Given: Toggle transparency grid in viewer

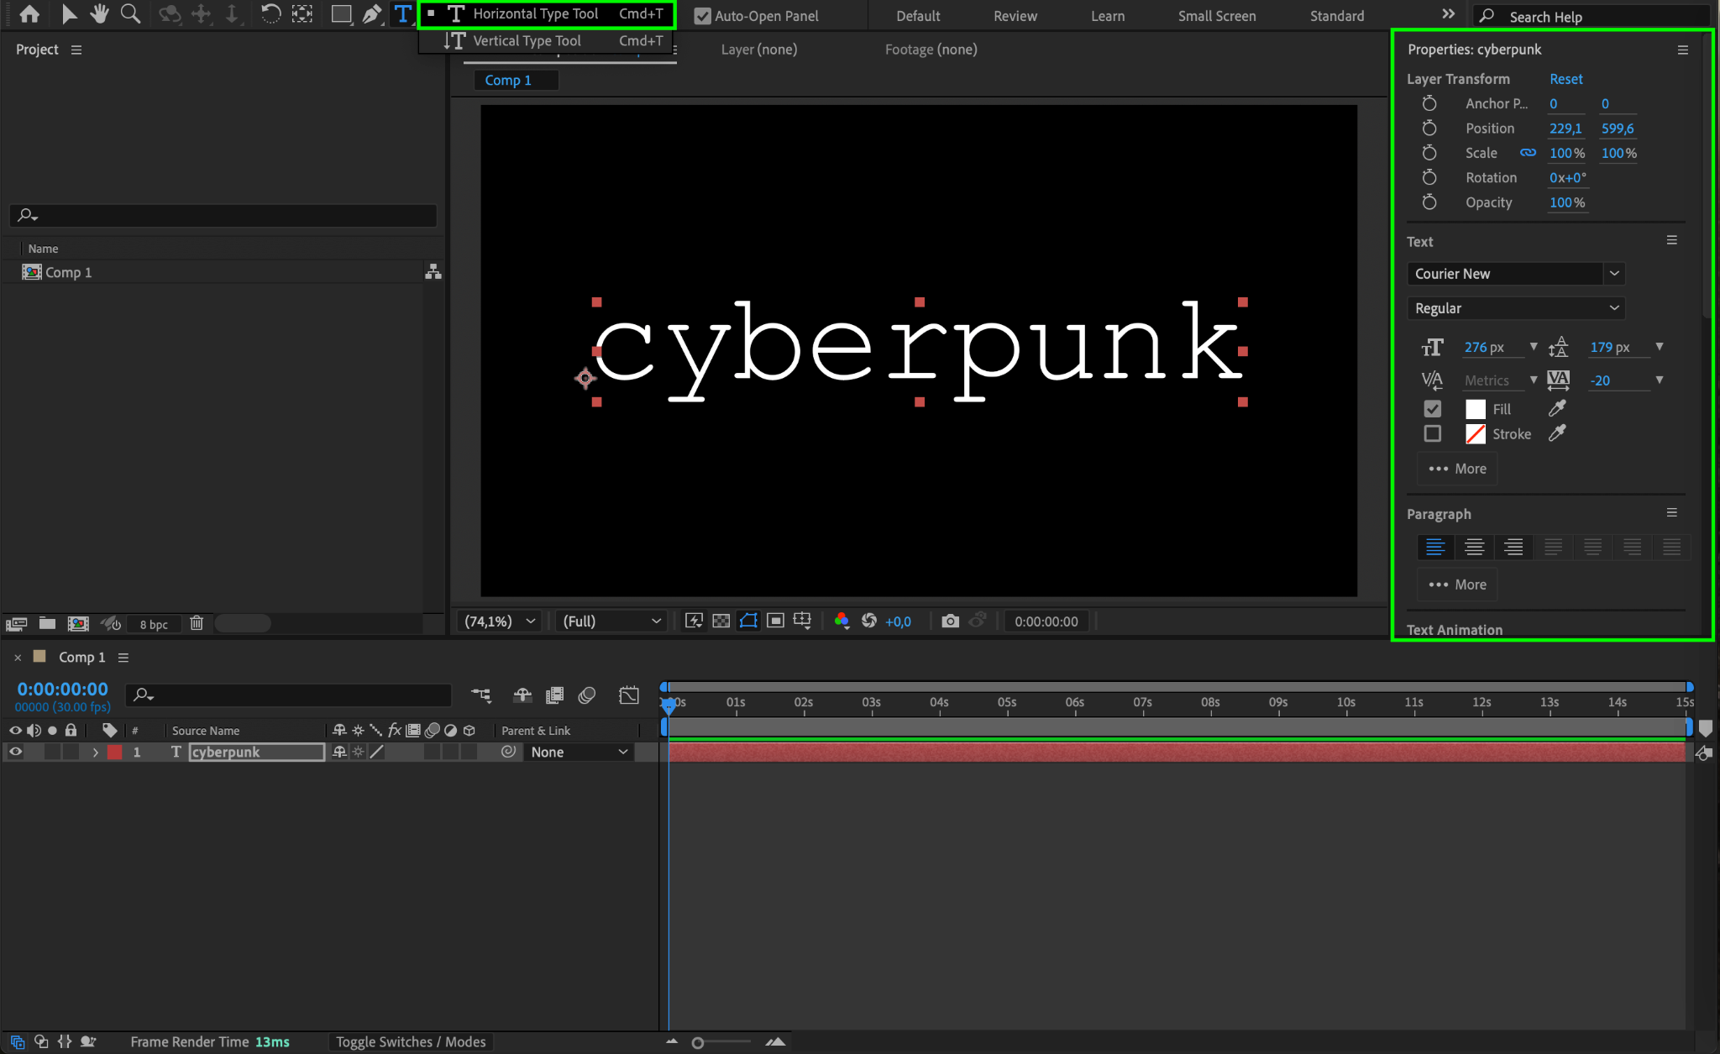Looking at the screenshot, I should point(721,621).
